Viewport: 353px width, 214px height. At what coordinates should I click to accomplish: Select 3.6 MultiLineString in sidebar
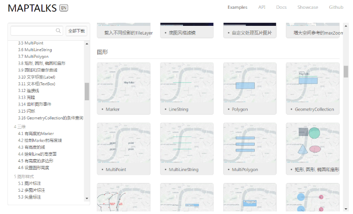35,50
